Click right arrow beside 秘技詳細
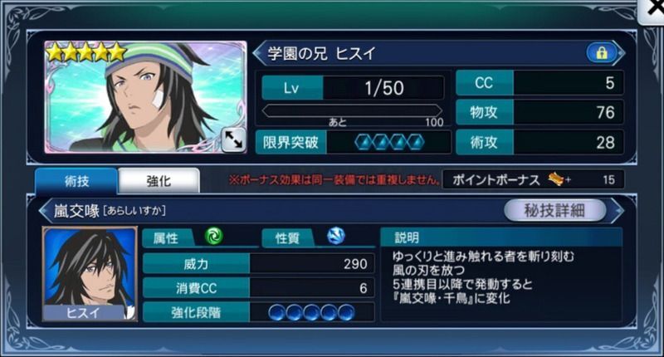The image size is (664, 357). 618,210
